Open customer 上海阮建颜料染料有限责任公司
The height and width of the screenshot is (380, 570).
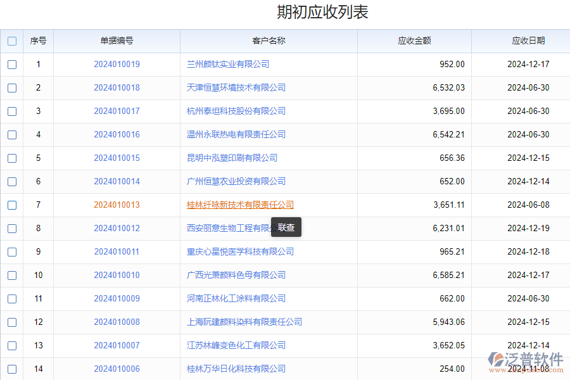tap(244, 322)
